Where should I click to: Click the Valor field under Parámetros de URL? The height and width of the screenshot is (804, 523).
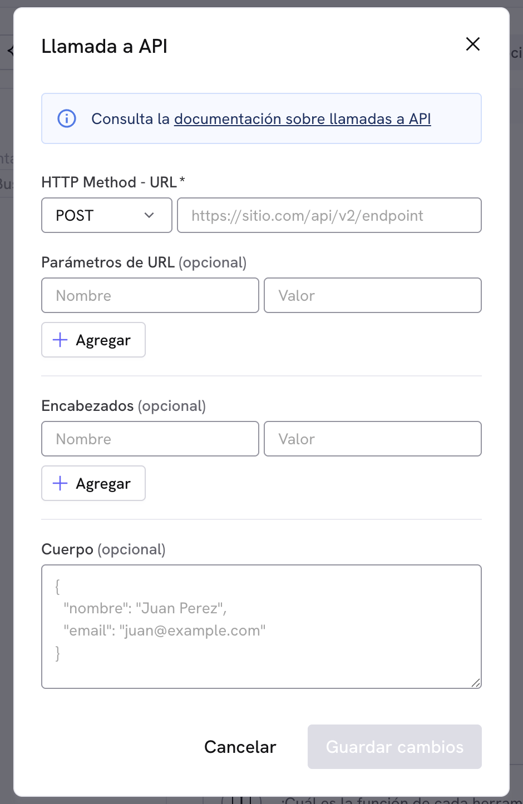point(372,295)
